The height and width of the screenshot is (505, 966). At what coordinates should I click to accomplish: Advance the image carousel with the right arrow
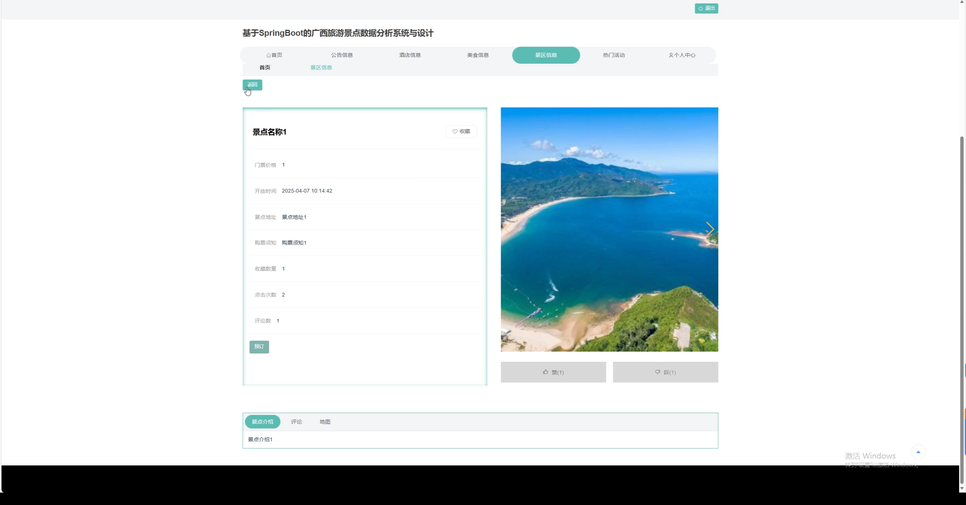point(709,229)
